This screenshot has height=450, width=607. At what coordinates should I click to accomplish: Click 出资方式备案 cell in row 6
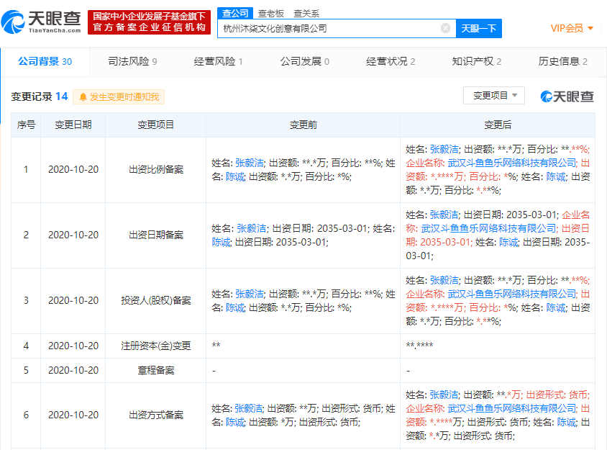tap(155, 415)
